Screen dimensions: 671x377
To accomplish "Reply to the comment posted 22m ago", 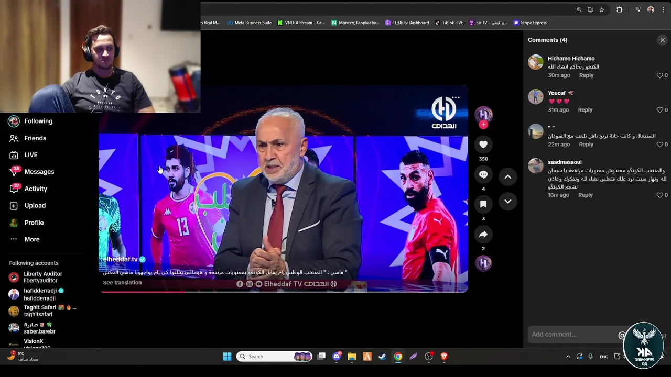I will coord(586,145).
